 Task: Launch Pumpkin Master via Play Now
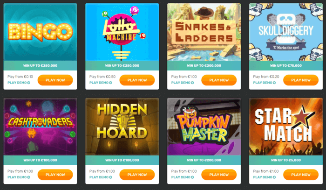click(219, 175)
